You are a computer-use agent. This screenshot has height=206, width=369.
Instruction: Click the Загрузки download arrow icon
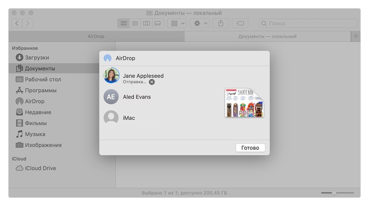point(20,57)
